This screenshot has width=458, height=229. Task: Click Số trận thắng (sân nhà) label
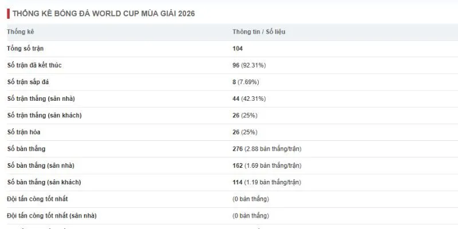41,98
